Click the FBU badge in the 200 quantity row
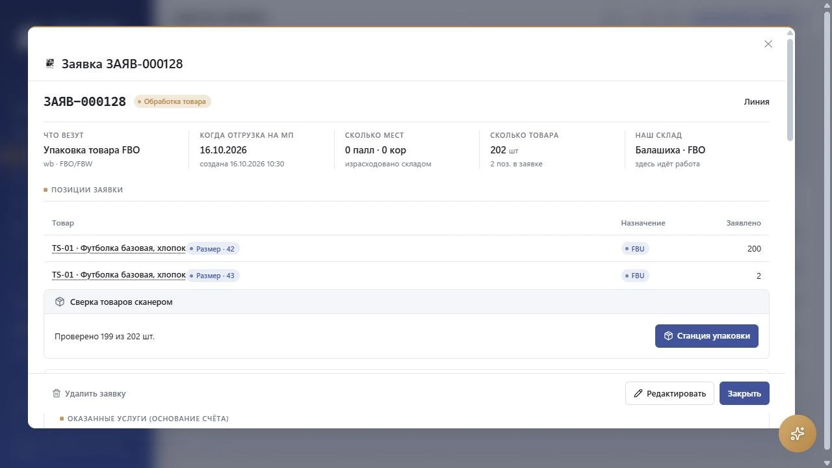Screen dimensions: 832x468 [x=635, y=248]
